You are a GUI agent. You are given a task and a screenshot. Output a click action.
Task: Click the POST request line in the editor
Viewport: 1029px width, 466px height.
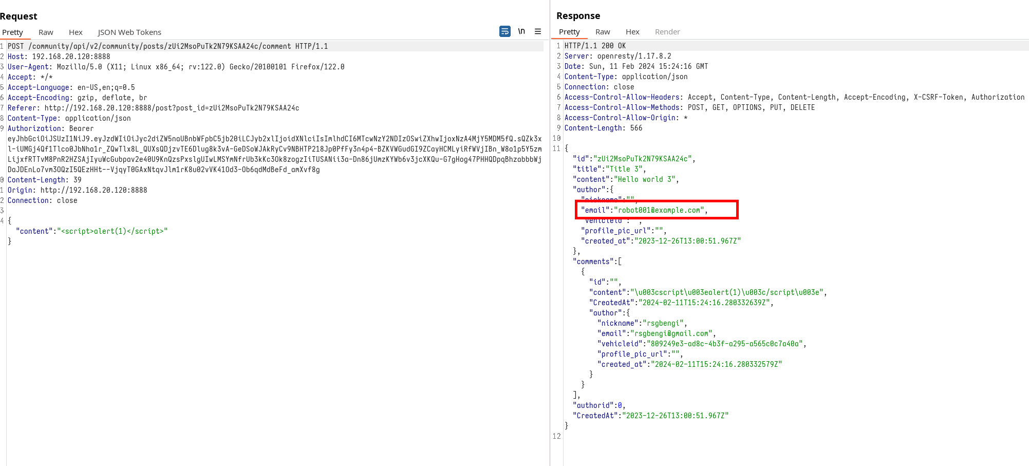[x=167, y=46]
